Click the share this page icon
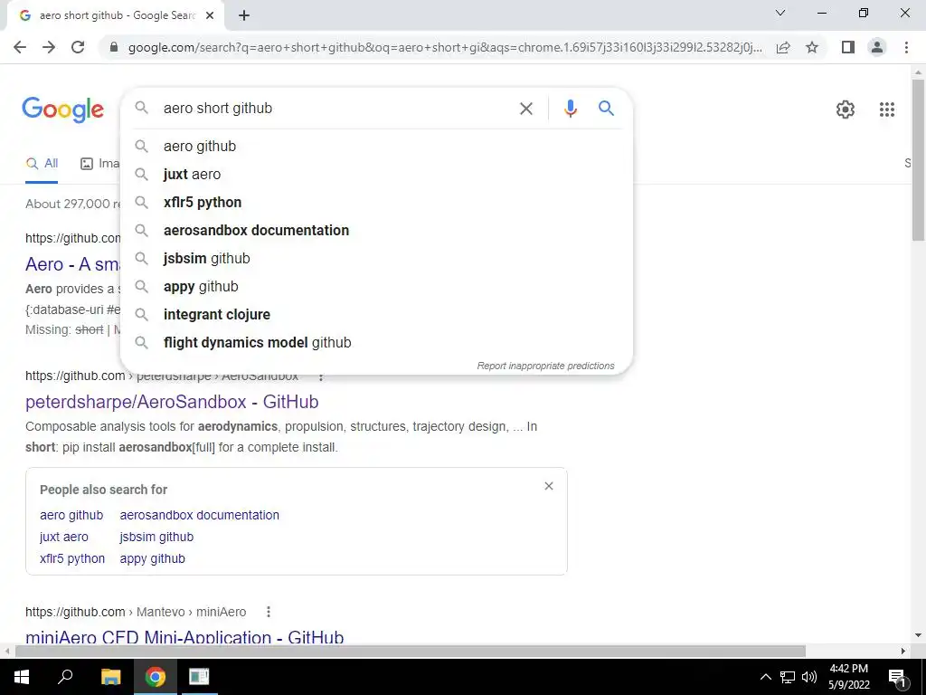926x695 pixels. 783,47
